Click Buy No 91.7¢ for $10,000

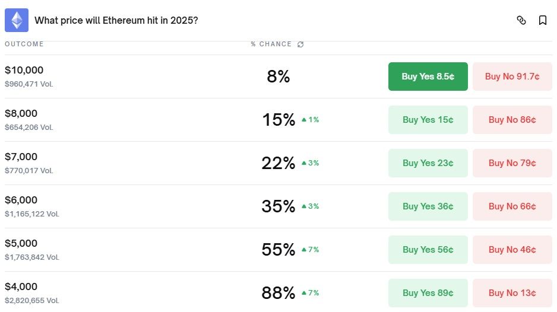pyautogui.click(x=512, y=77)
